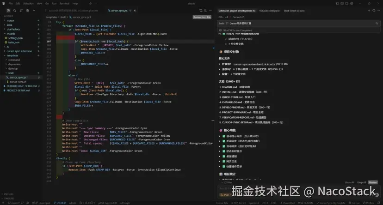Switch to VSCode configuration chat tab
383x205 pixels.
(269, 11)
